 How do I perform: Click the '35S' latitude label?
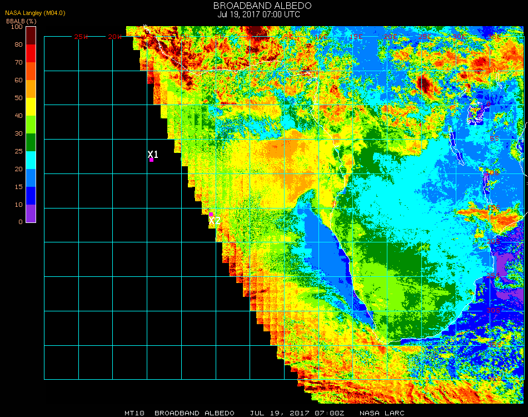[495, 345]
